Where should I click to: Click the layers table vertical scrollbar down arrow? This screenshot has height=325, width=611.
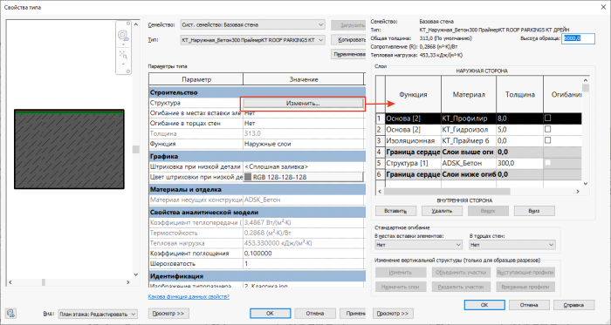(585, 183)
